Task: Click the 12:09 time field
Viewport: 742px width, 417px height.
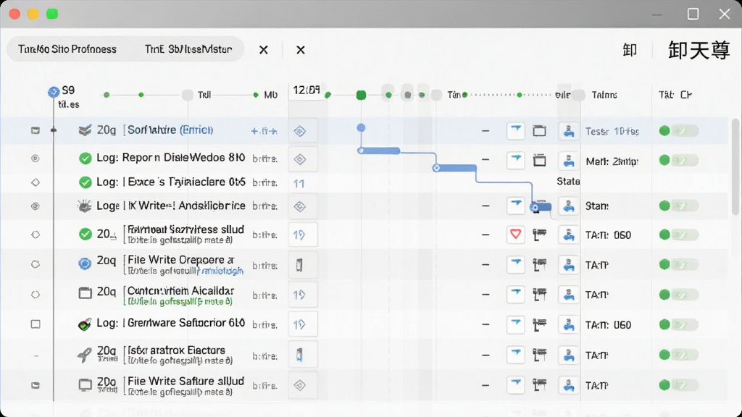Action: click(x=307, y=90)
